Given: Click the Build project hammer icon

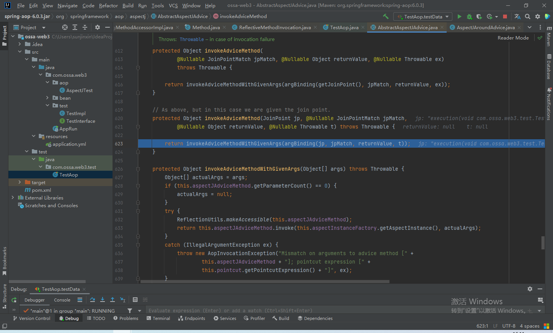Looking at the screenshot, I should (386, 16).
